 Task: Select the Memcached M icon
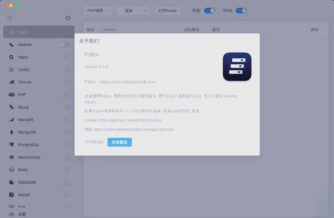click(11, 157)
